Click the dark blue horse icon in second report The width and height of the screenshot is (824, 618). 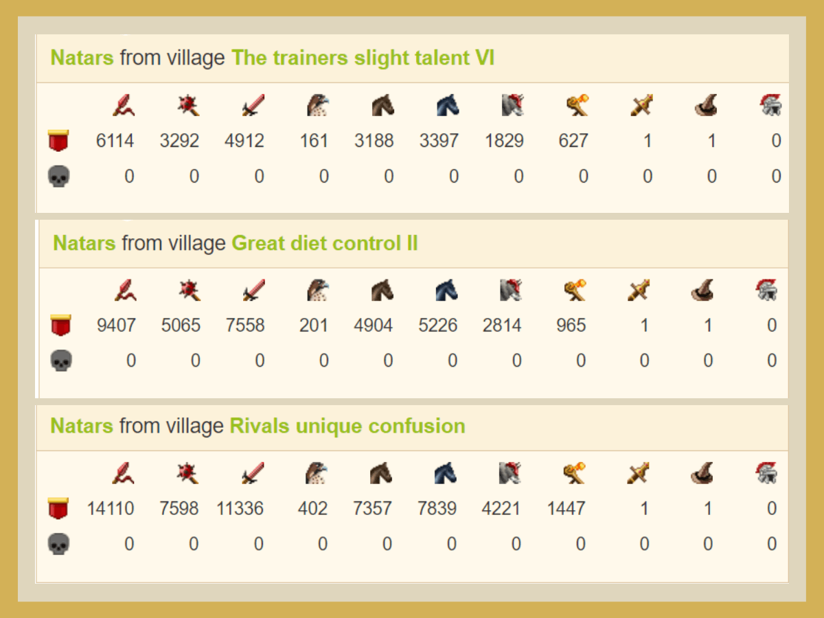447,290
